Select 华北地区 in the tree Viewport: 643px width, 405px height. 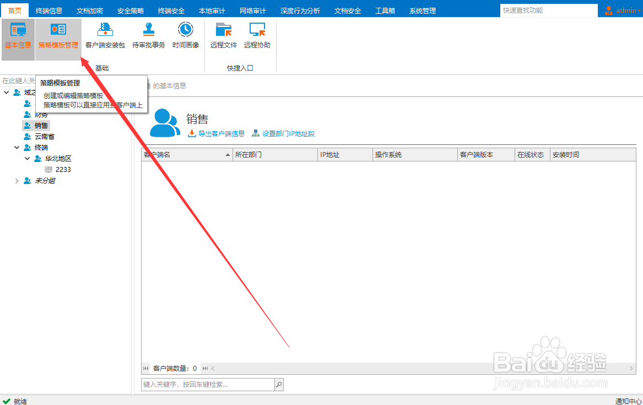(x=58, y=158)
